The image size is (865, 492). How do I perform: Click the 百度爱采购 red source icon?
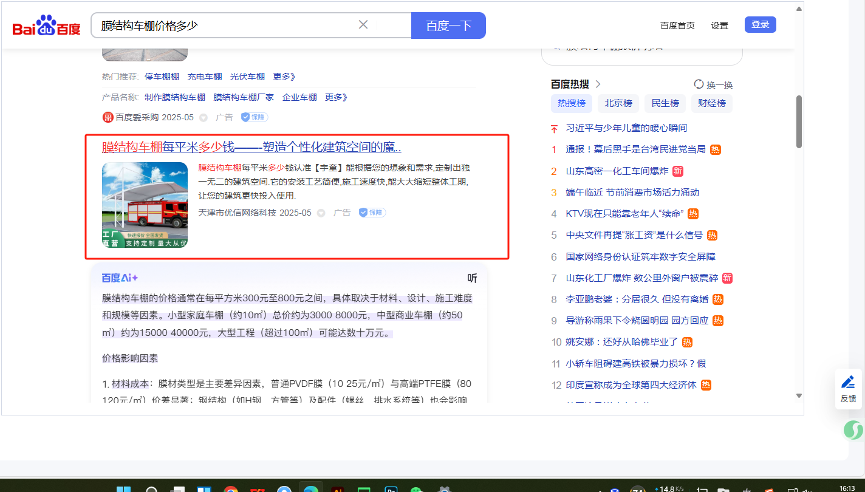pos(108,117)
